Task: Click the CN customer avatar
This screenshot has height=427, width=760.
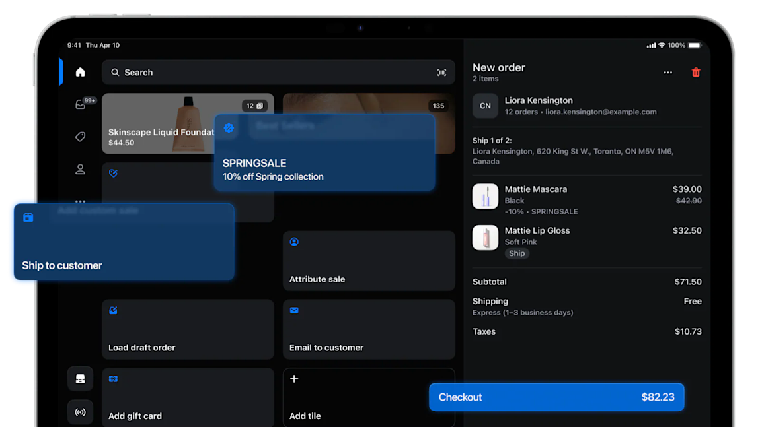Action: pyautogui.click(x=485, y=106)
